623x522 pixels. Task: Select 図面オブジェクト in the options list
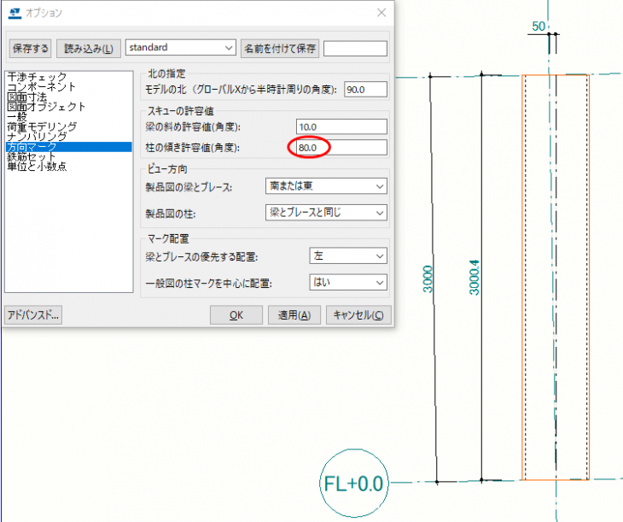point(46,107)
